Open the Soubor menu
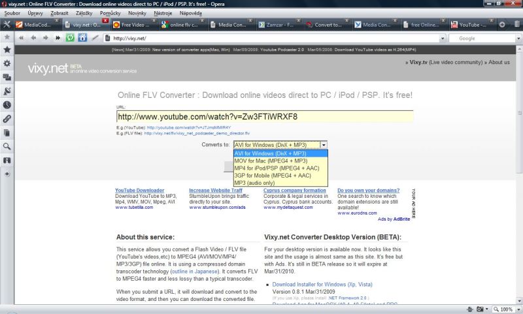The width and height of the screenshot is (523, 314). (12, 13)
